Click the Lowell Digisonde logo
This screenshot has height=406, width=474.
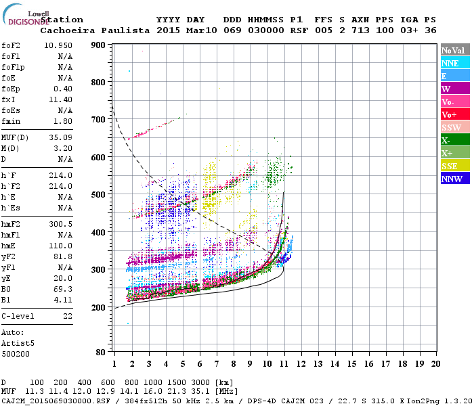(26, 14)
